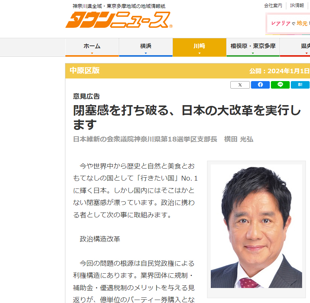Click the 政治構造改革 subheading
310x303 pixels.
coord(100,239)
